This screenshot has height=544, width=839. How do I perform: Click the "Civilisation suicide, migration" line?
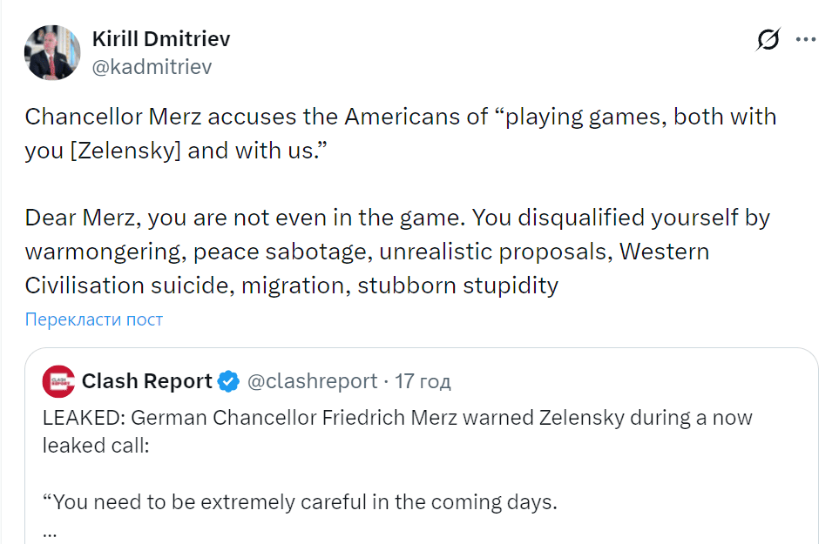click(291, 285)
